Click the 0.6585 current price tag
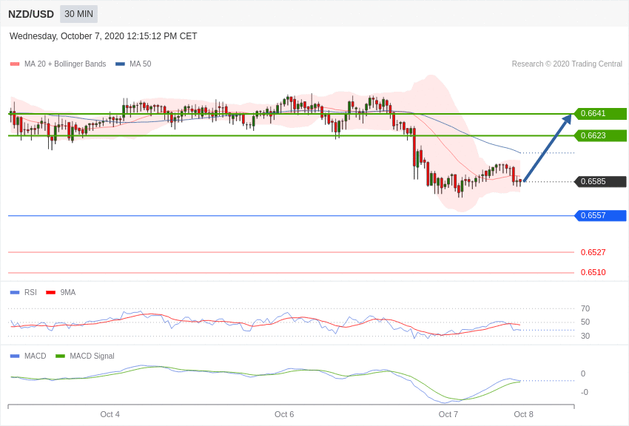629x426 pixels. tap(601, 181)
